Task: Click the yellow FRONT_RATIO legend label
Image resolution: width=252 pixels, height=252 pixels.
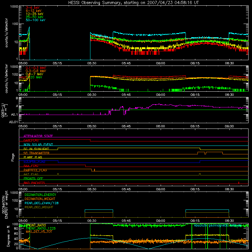Action: click(36, 225)
